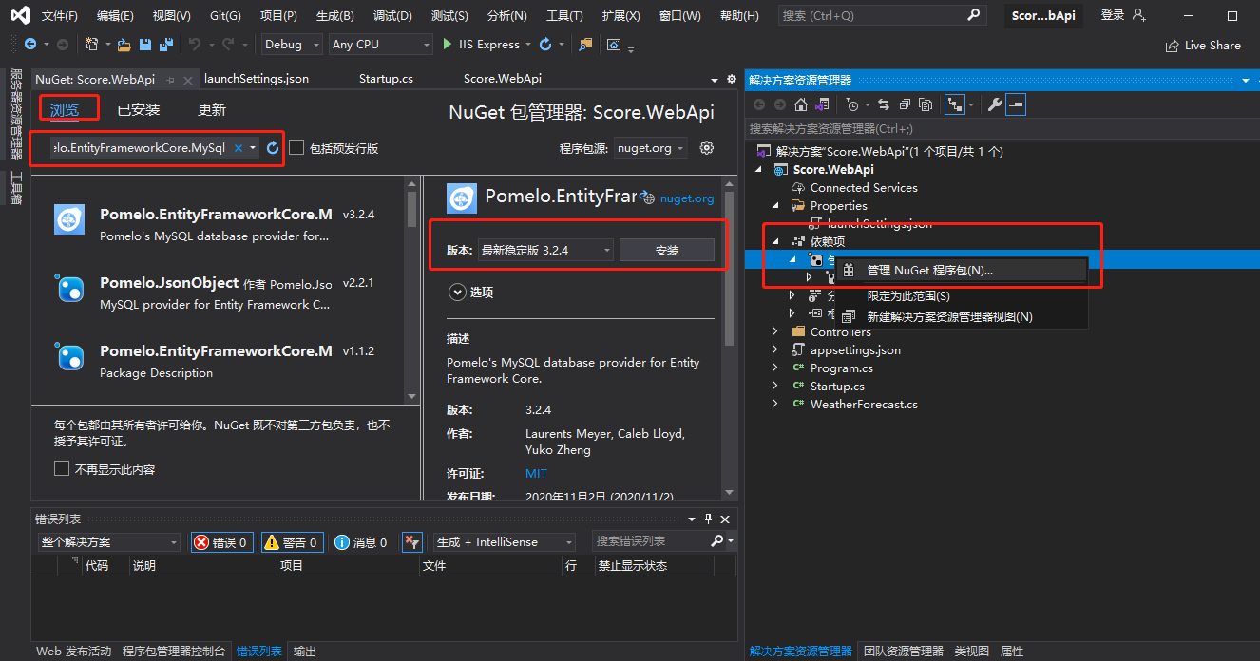Start debugging with IIS Express

coord(482,45)
